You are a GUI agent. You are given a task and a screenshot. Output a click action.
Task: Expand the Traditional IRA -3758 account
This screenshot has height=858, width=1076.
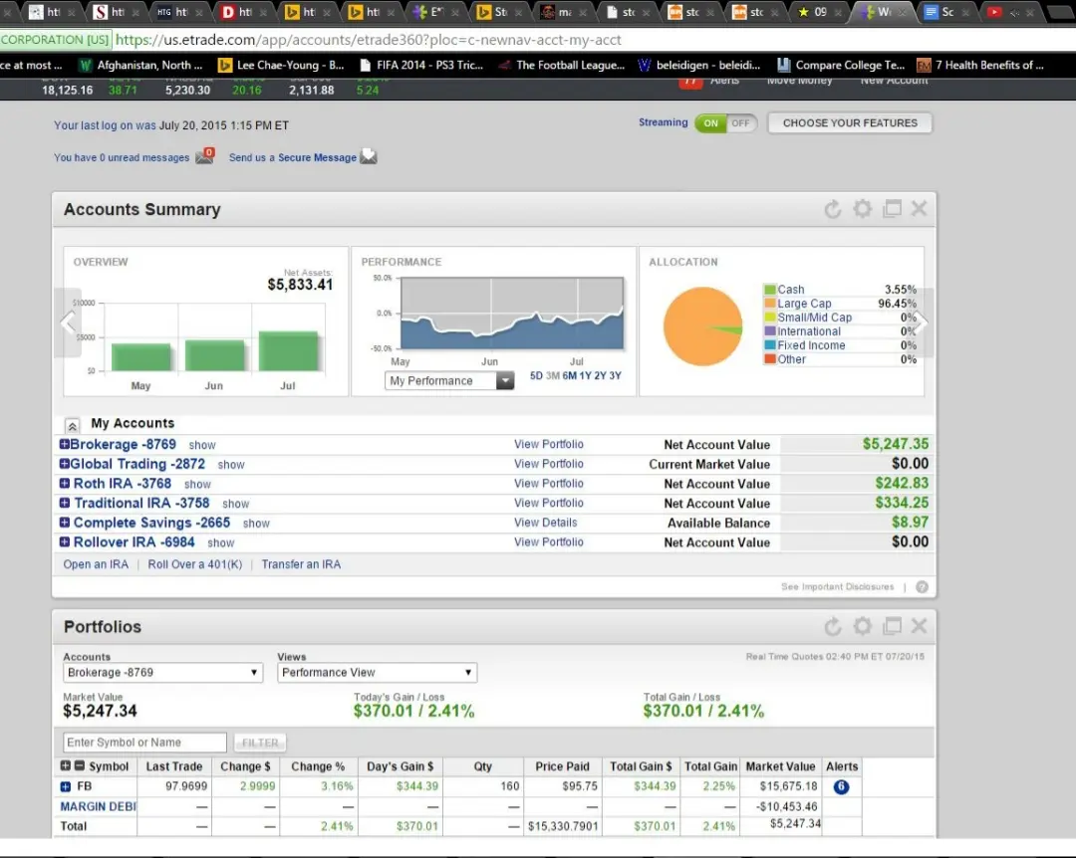64,503
